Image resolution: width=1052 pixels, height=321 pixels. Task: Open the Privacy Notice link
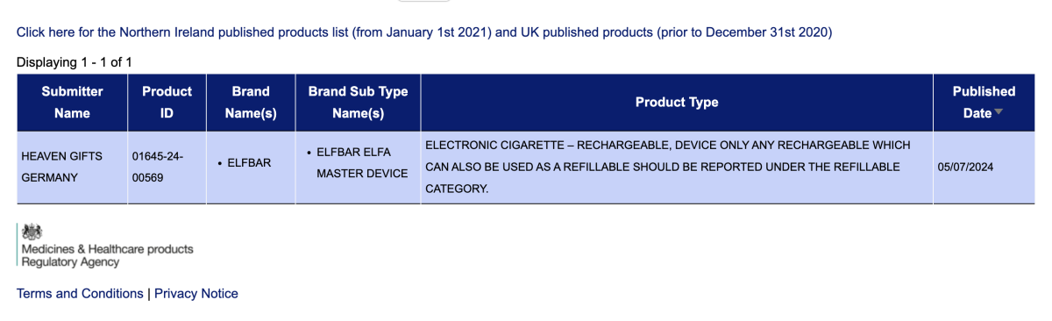[196, 294]
